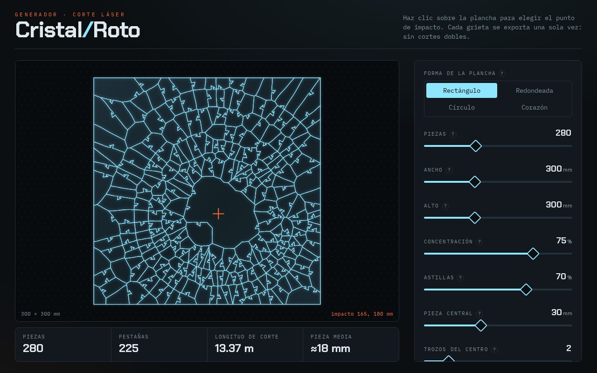Click the Ancho slider handle
The image size is (597, 373).
475,182
